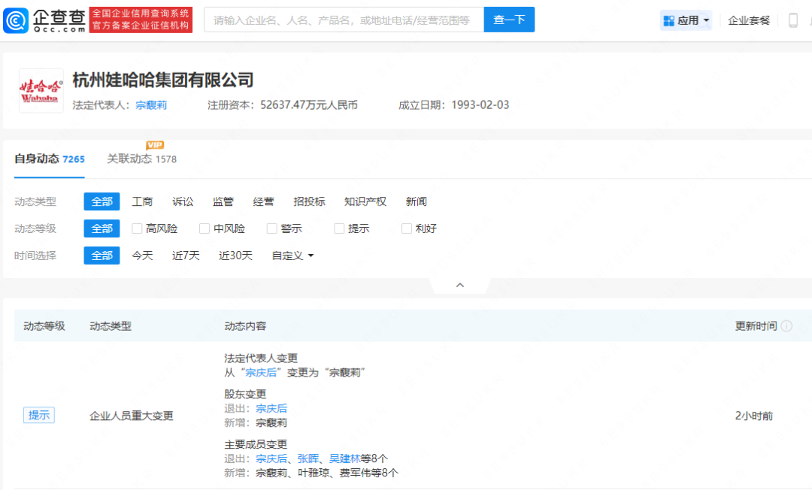Select the 工商 dynamic type filter

tap(143, 201)
